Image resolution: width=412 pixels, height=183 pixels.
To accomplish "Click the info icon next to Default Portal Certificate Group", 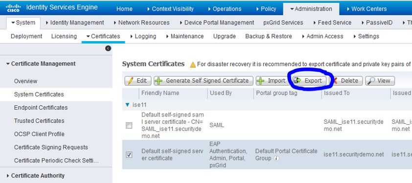I will (276, 159).
